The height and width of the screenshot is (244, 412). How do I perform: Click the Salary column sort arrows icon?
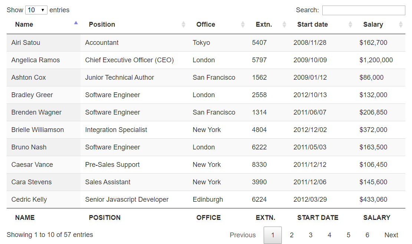pos(401,24)
